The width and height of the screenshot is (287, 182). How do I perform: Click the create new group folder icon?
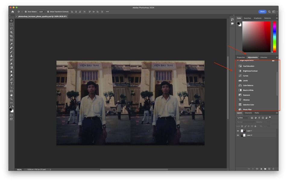point(265,169)
